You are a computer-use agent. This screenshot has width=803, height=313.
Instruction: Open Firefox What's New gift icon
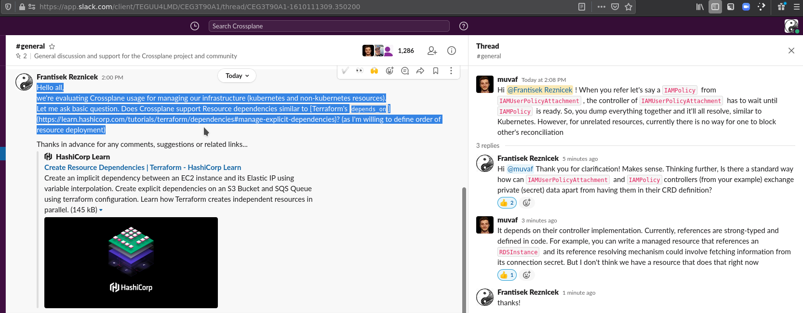pyautogui.click(x=781, y=7)
